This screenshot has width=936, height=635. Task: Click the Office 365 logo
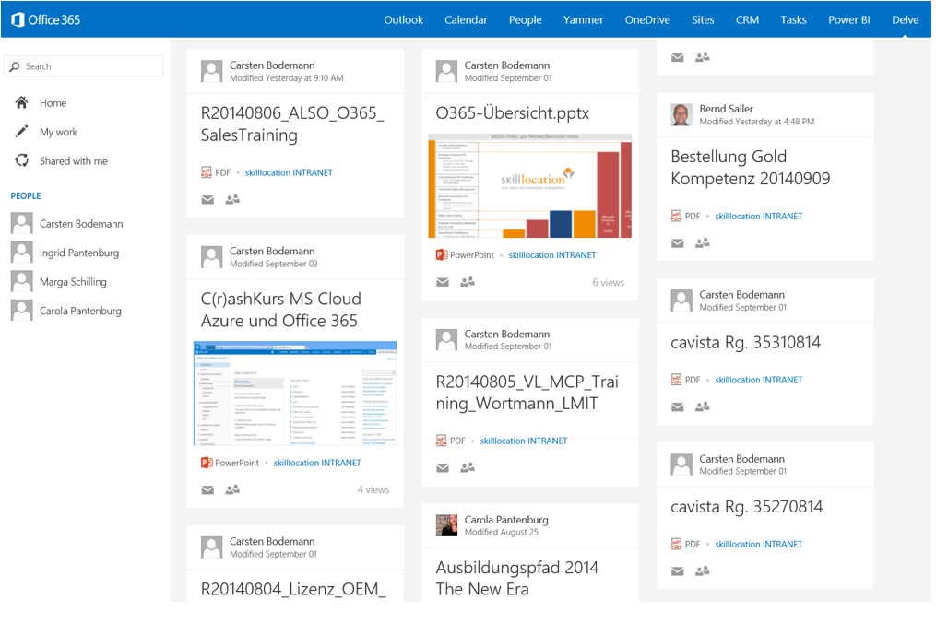pos(45,19)
